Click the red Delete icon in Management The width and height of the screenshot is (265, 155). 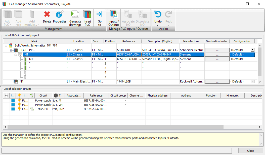pos(47,14)
